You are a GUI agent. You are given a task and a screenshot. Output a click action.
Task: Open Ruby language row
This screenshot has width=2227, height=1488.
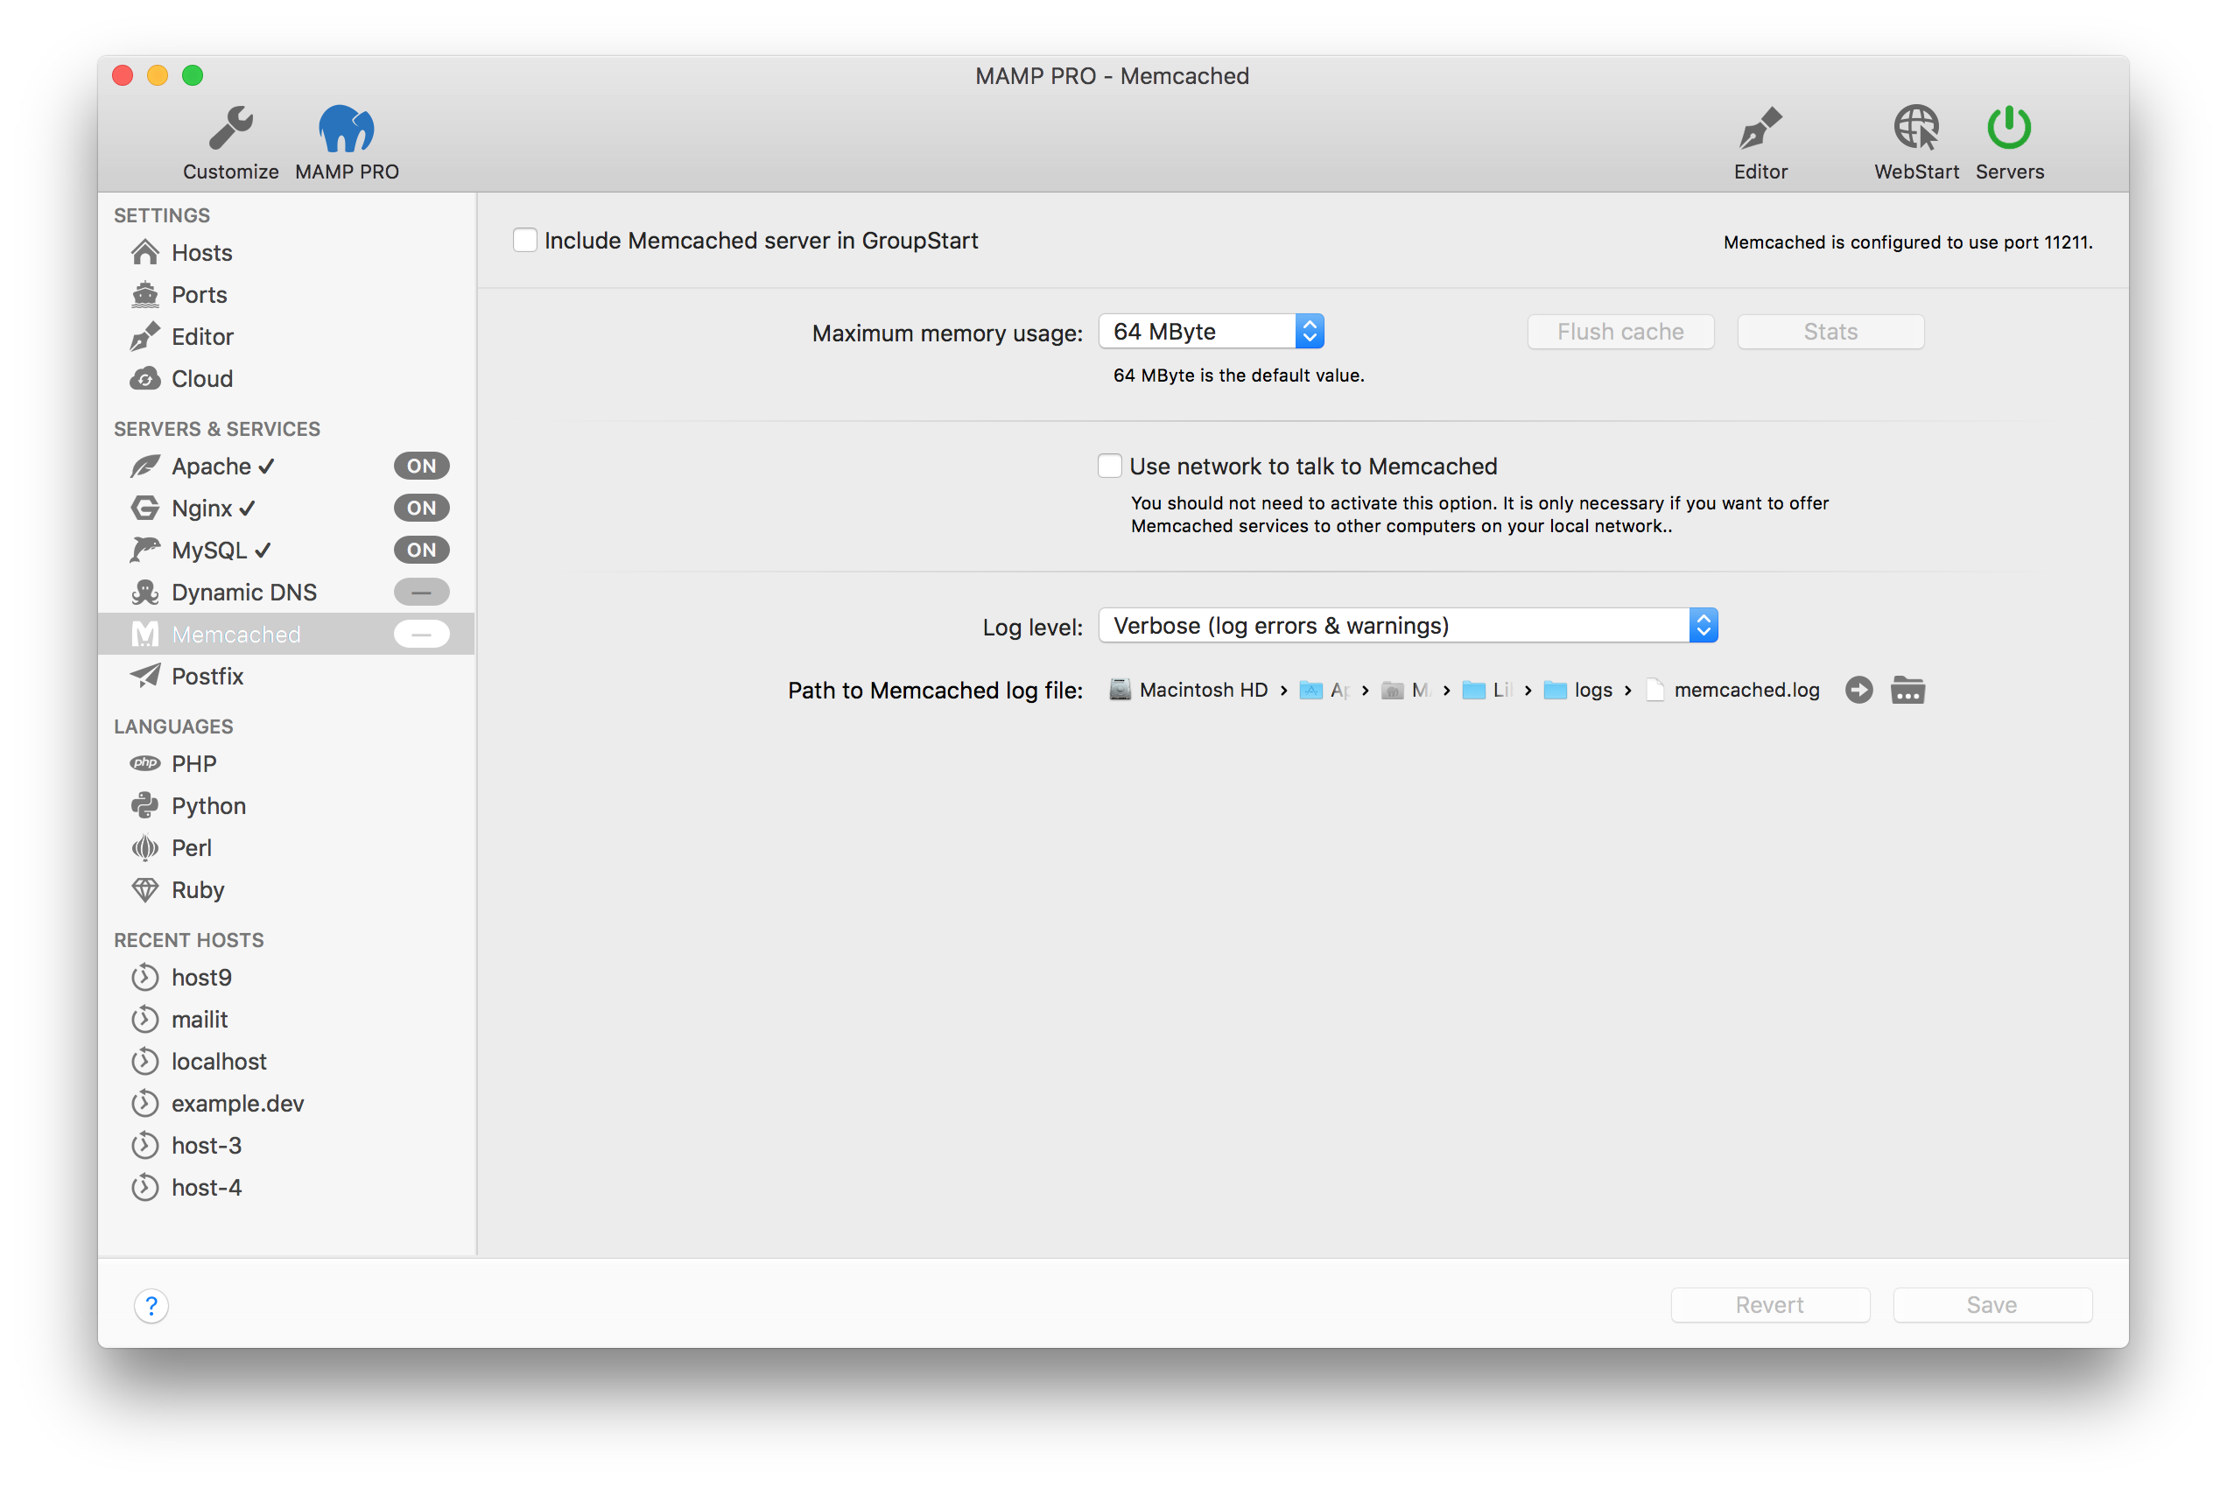pos(286,889)
